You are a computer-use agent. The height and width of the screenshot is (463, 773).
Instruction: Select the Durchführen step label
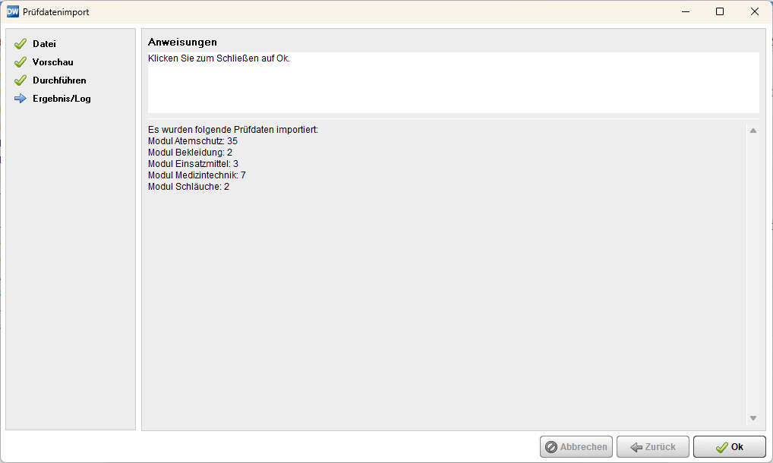(59, 80)
